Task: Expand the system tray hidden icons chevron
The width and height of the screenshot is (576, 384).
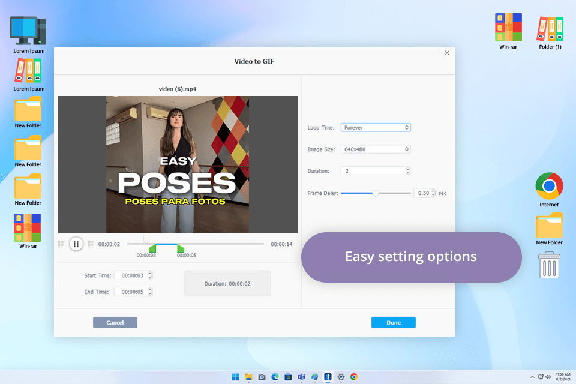Action: coord(532,377)
